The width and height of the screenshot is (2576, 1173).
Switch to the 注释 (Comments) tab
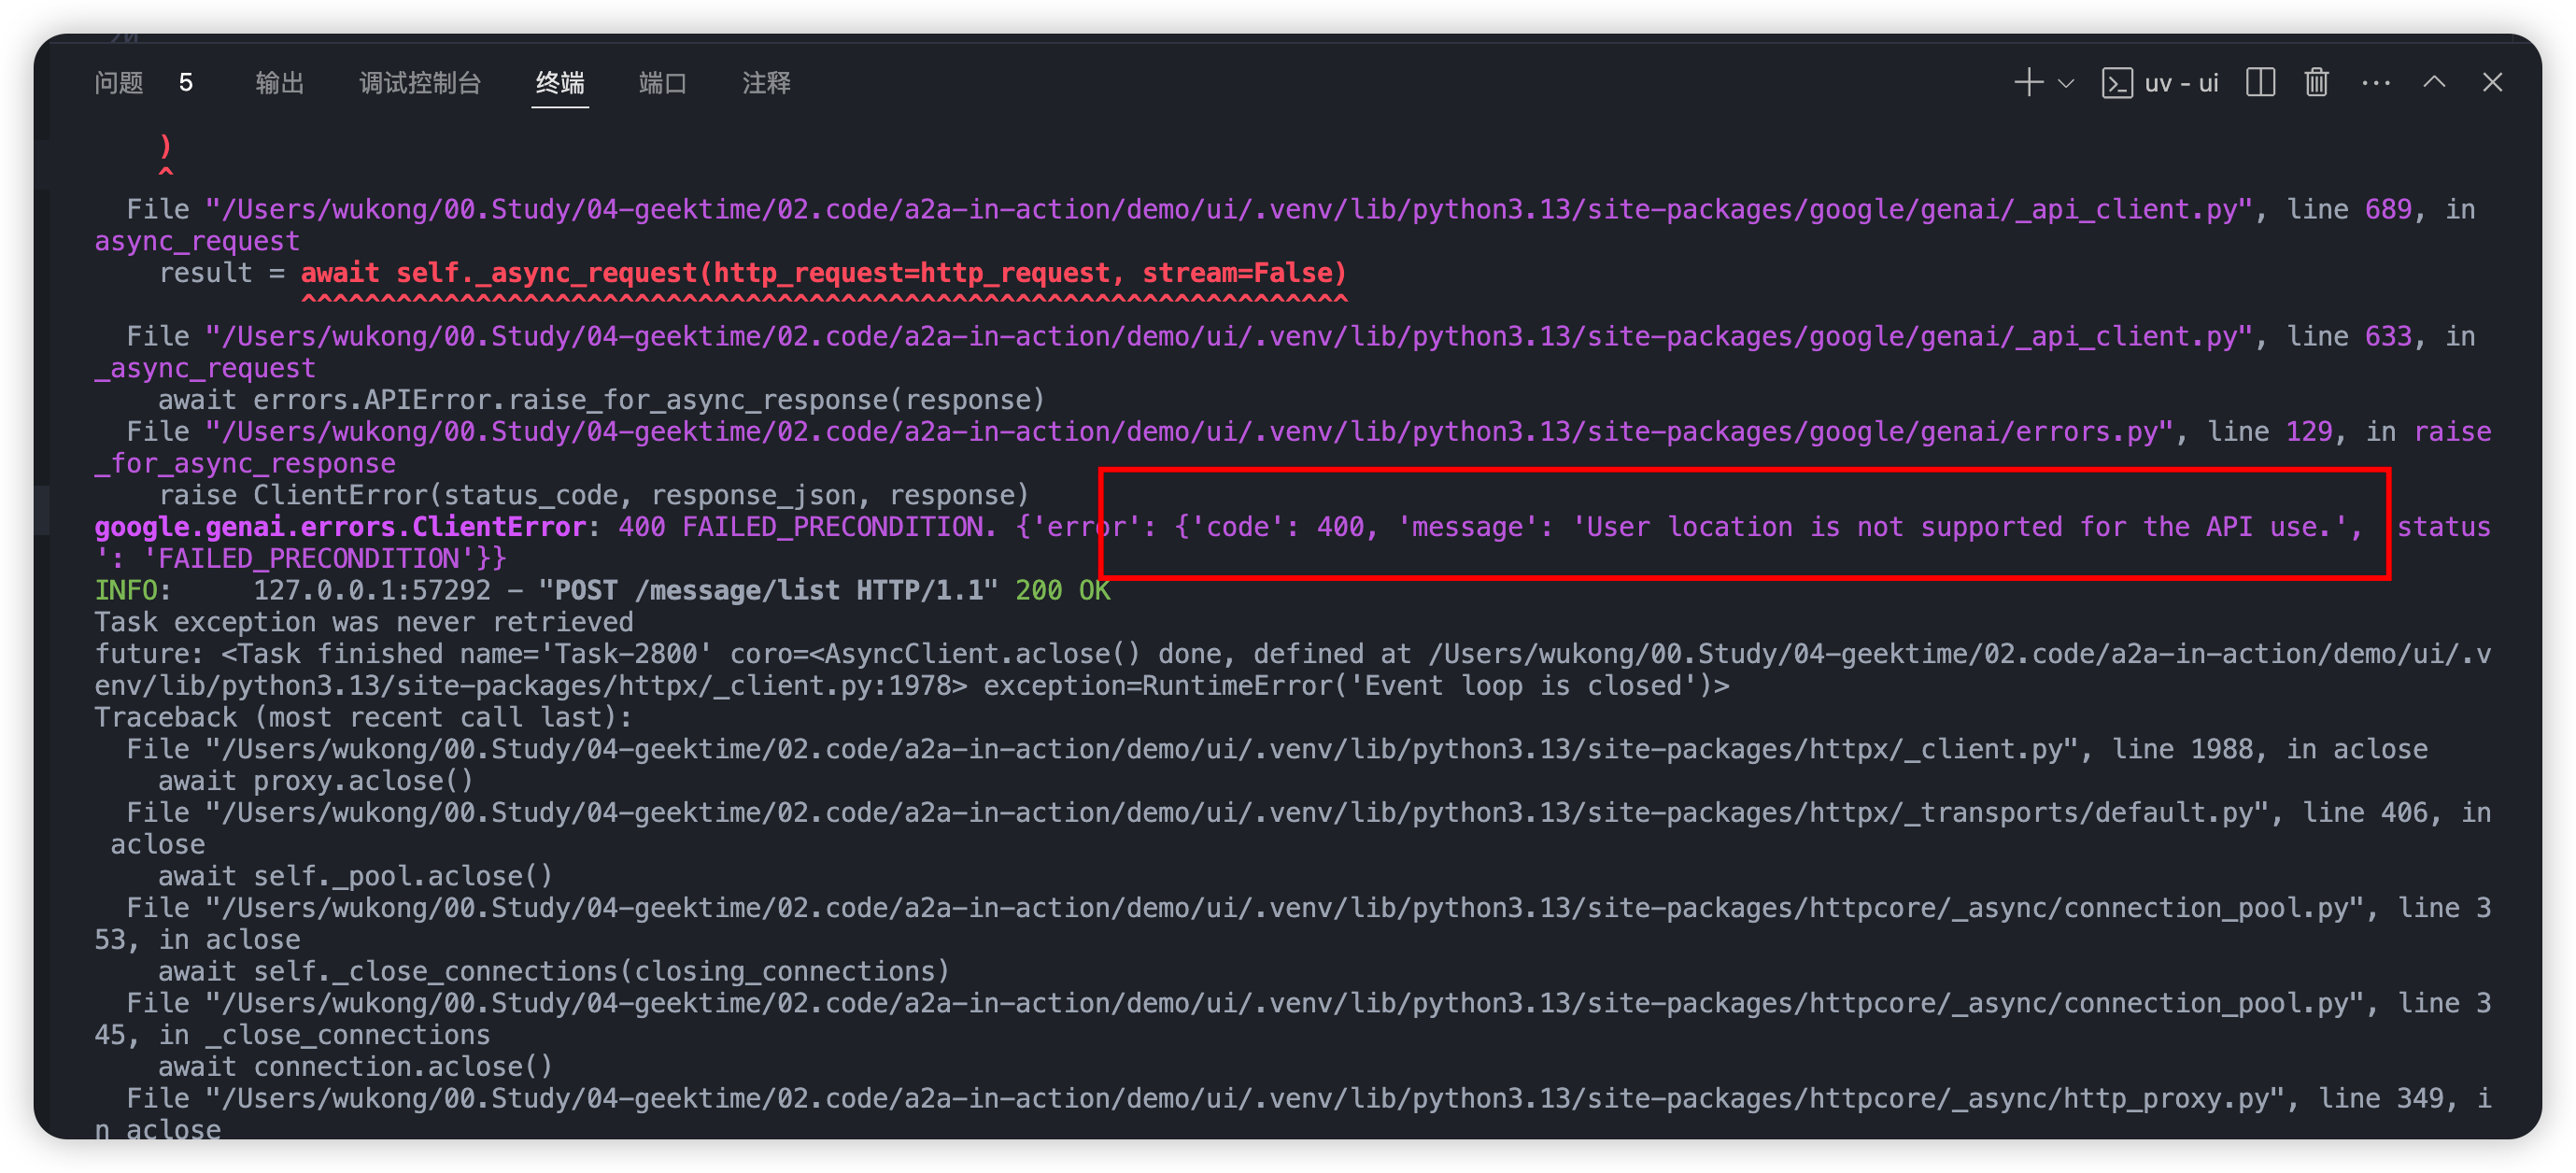click(x=766, y=83)
